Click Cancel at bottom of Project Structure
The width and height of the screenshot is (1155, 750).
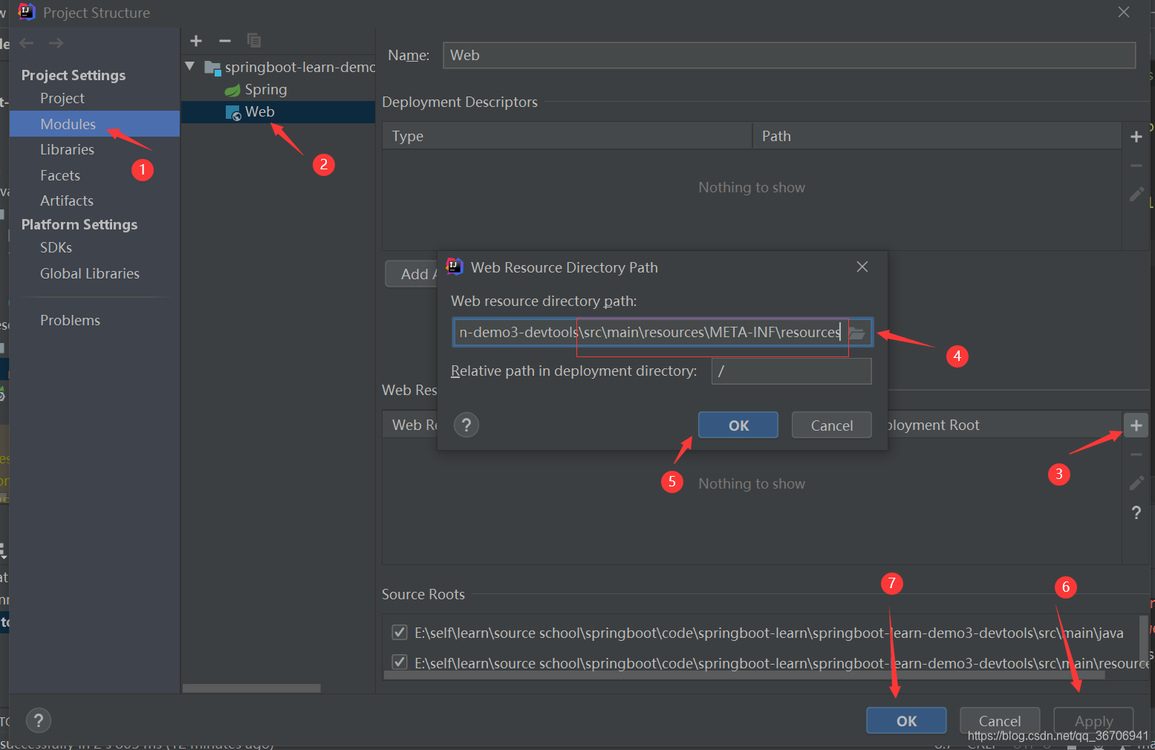click(x=1000, y=721)
